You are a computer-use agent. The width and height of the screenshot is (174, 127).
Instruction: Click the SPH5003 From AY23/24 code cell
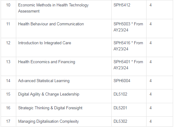pyautogui.click(x=128, y=27)
